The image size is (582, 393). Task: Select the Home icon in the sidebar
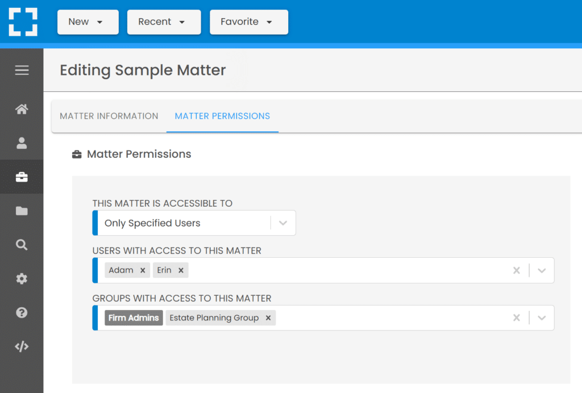coord(22,108)
